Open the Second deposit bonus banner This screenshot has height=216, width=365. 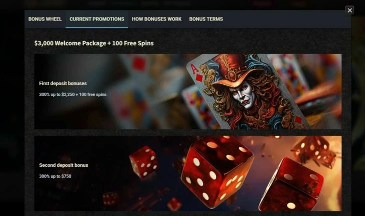pos(188,173)
